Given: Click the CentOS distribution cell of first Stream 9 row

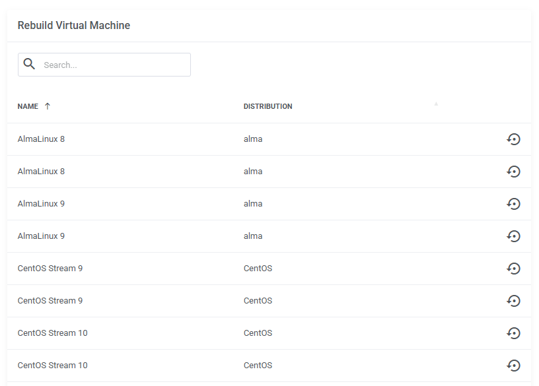Looking at the screenshot, I should (x=258, y=268).
